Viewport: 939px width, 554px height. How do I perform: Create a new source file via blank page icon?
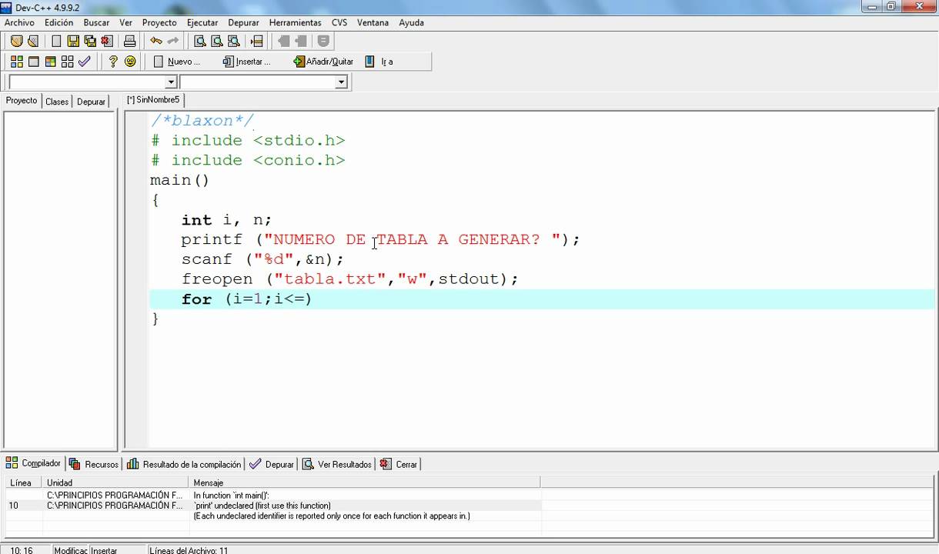tap(56, 41)
